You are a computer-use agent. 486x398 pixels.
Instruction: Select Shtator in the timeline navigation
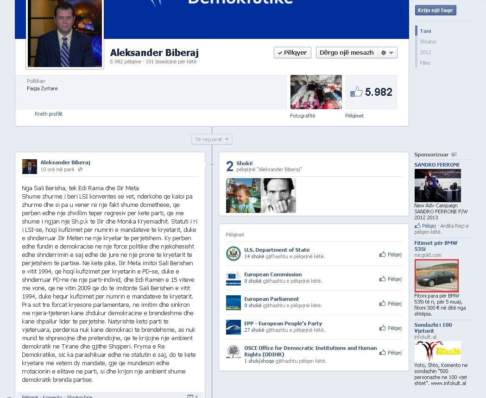(428, 42)
